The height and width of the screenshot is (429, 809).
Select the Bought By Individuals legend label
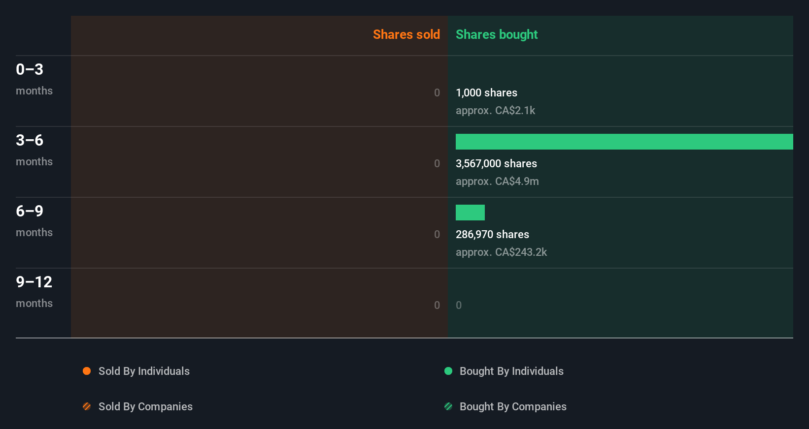[x=511, y=371]
